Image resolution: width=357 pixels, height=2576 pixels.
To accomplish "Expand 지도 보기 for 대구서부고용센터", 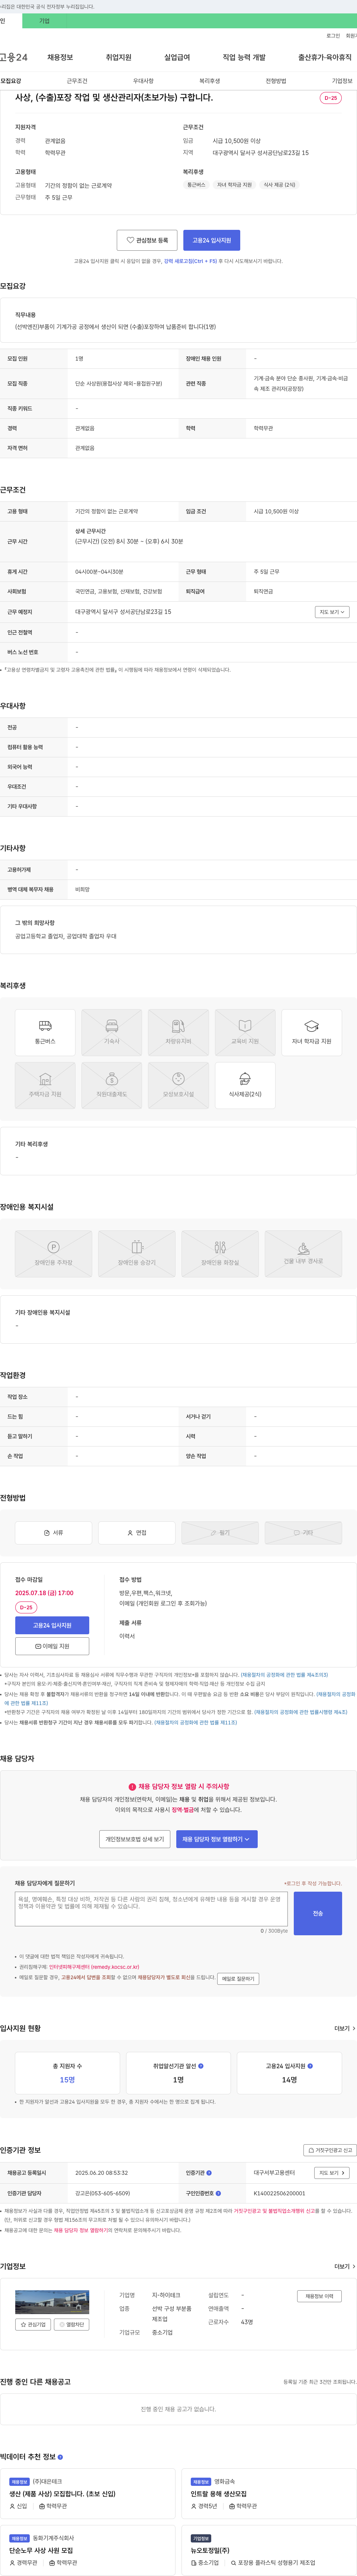I will click(x=332, y=2173).
